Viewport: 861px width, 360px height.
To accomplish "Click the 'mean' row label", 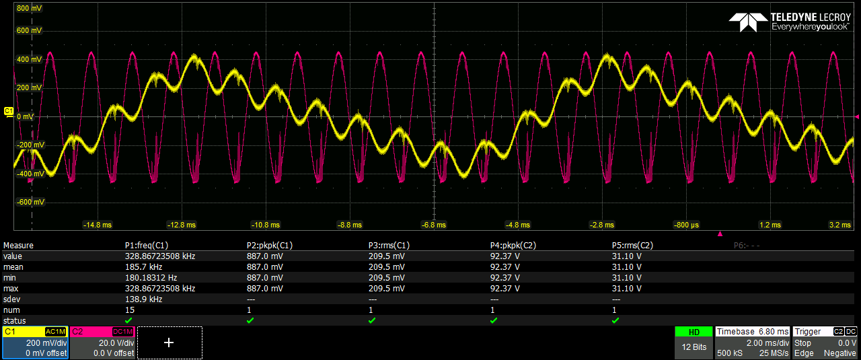I will coord(13,267).
